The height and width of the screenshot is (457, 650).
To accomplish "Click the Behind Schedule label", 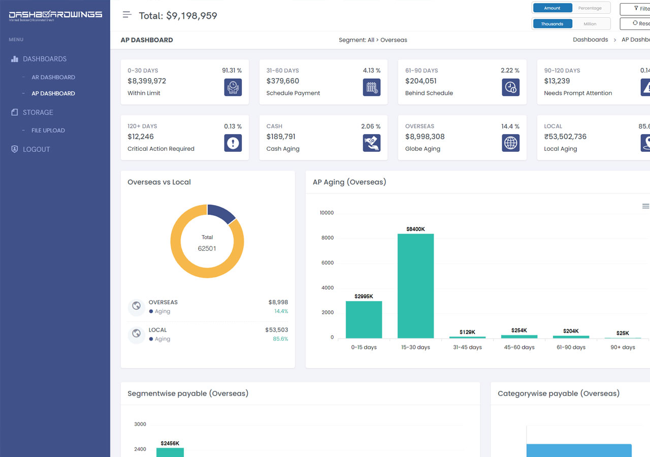I will click(429, 93).
